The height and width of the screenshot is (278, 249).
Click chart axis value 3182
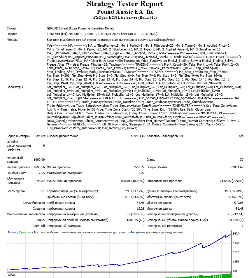(236, 252)
